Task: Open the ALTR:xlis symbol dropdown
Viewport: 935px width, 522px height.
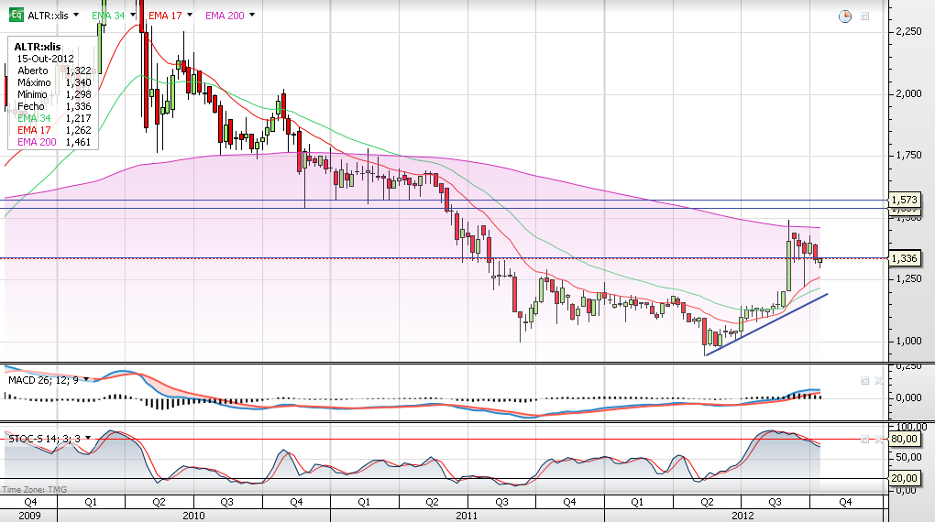Action: tap(76, 15)
